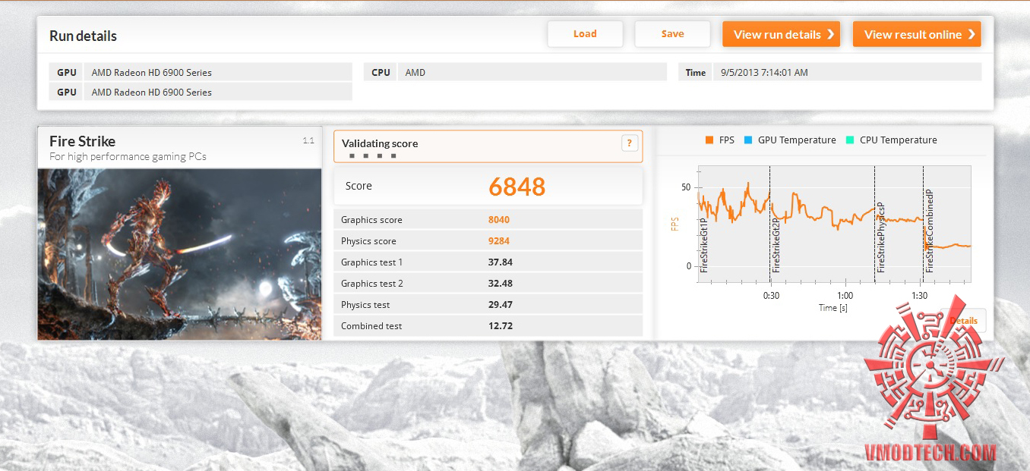Click the second GPU field AMD Radeon HD 6900 Series
The height and width of the screenshot is (471, 1030).
(x=218, y=93)
